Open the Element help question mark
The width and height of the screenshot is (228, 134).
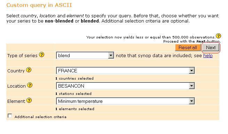click(29, 100)
